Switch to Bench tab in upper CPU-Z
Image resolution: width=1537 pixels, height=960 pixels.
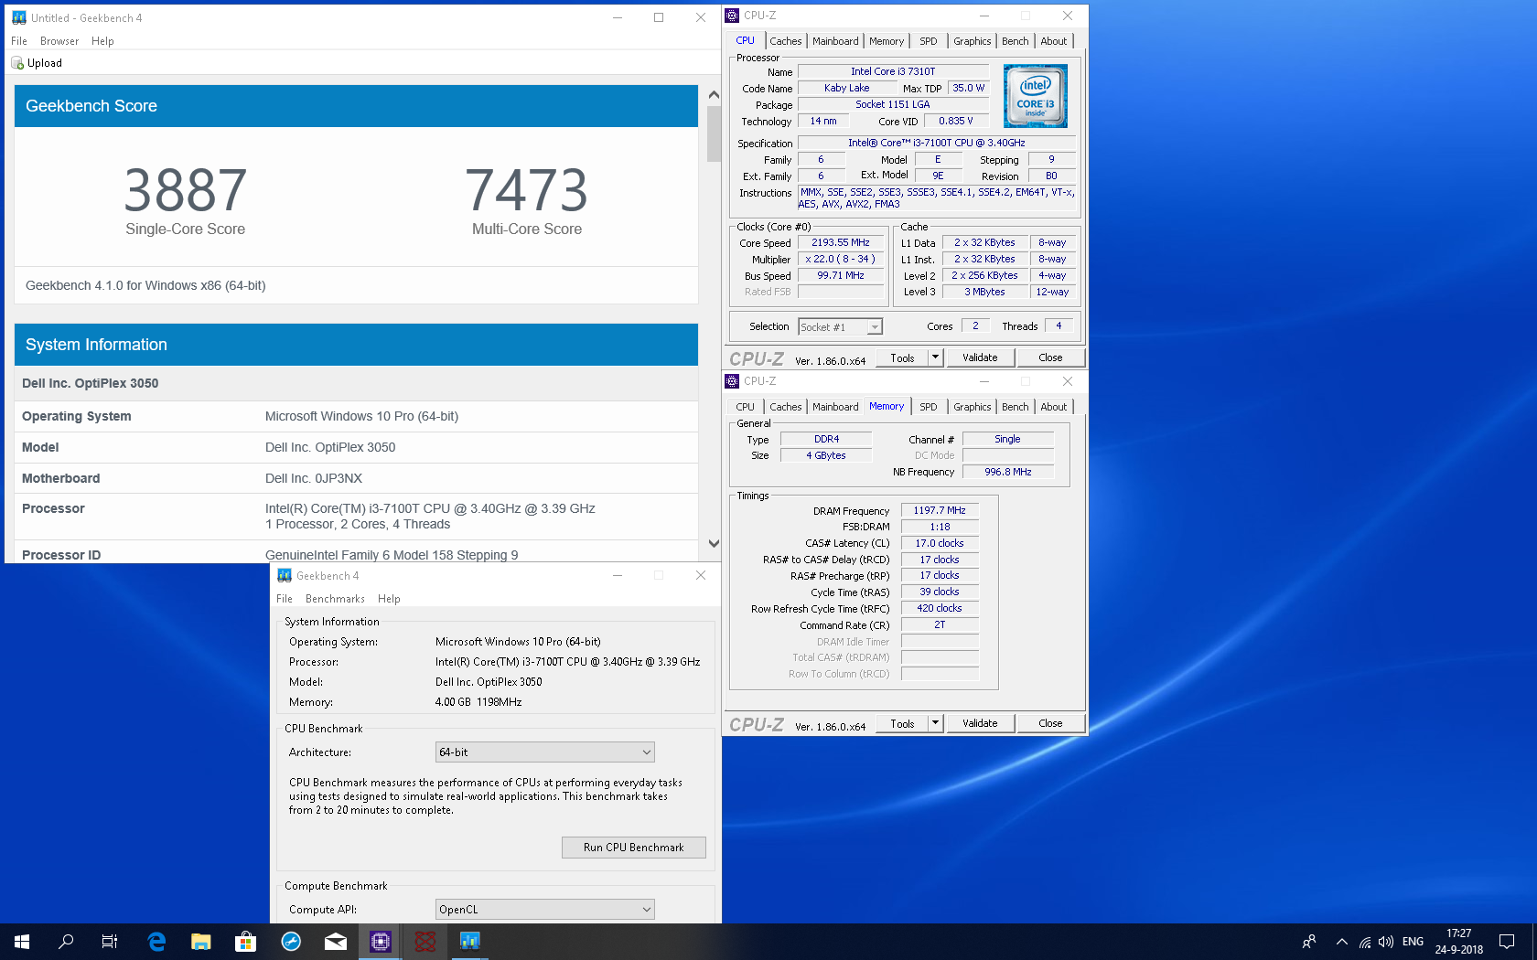click(x=1016, y=41)
